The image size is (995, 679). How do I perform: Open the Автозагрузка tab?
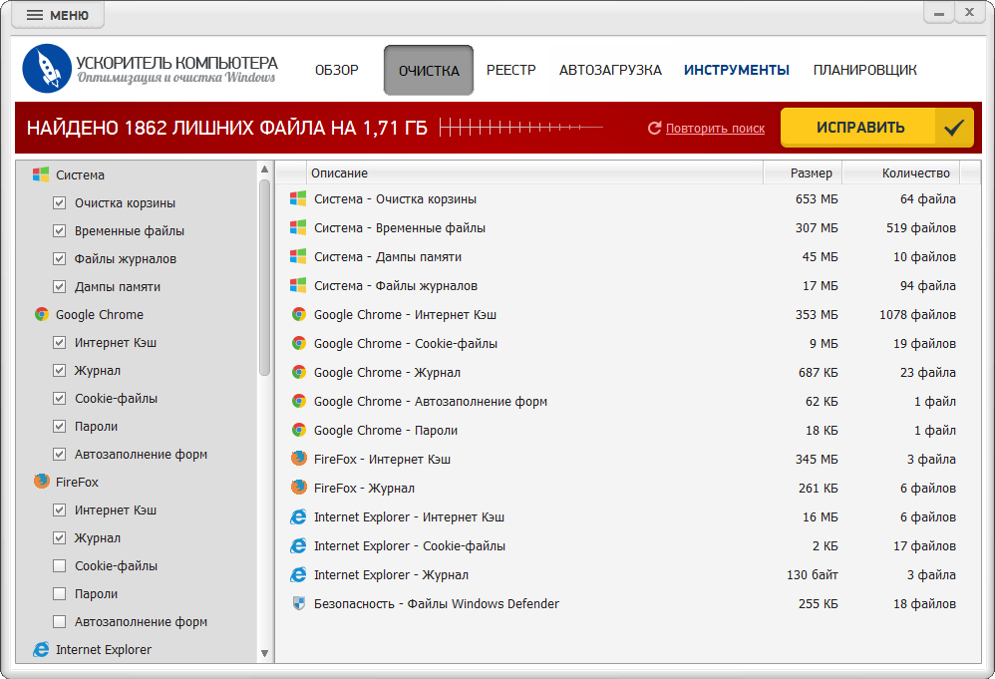point(610,70)
